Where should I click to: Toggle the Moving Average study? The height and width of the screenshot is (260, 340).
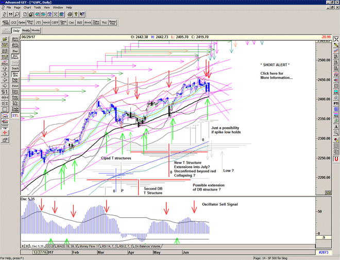click(x=15, y=75)
